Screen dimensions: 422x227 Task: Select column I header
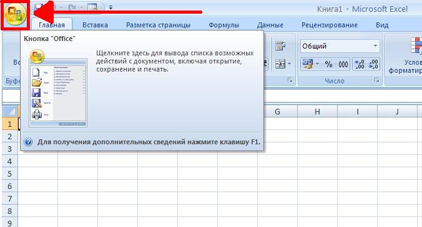(x=358, y=111)
